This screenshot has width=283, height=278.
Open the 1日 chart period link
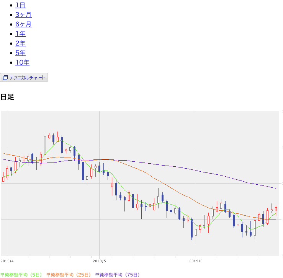[20, 5]
